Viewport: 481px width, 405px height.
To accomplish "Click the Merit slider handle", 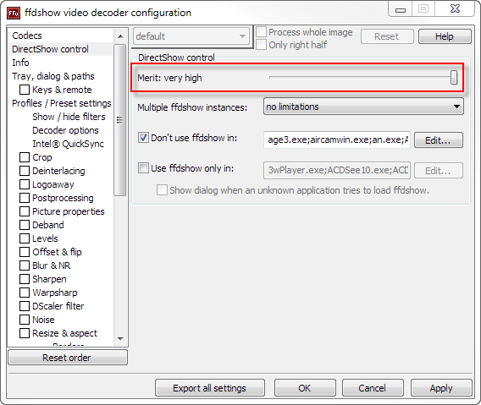I will 454,77.
